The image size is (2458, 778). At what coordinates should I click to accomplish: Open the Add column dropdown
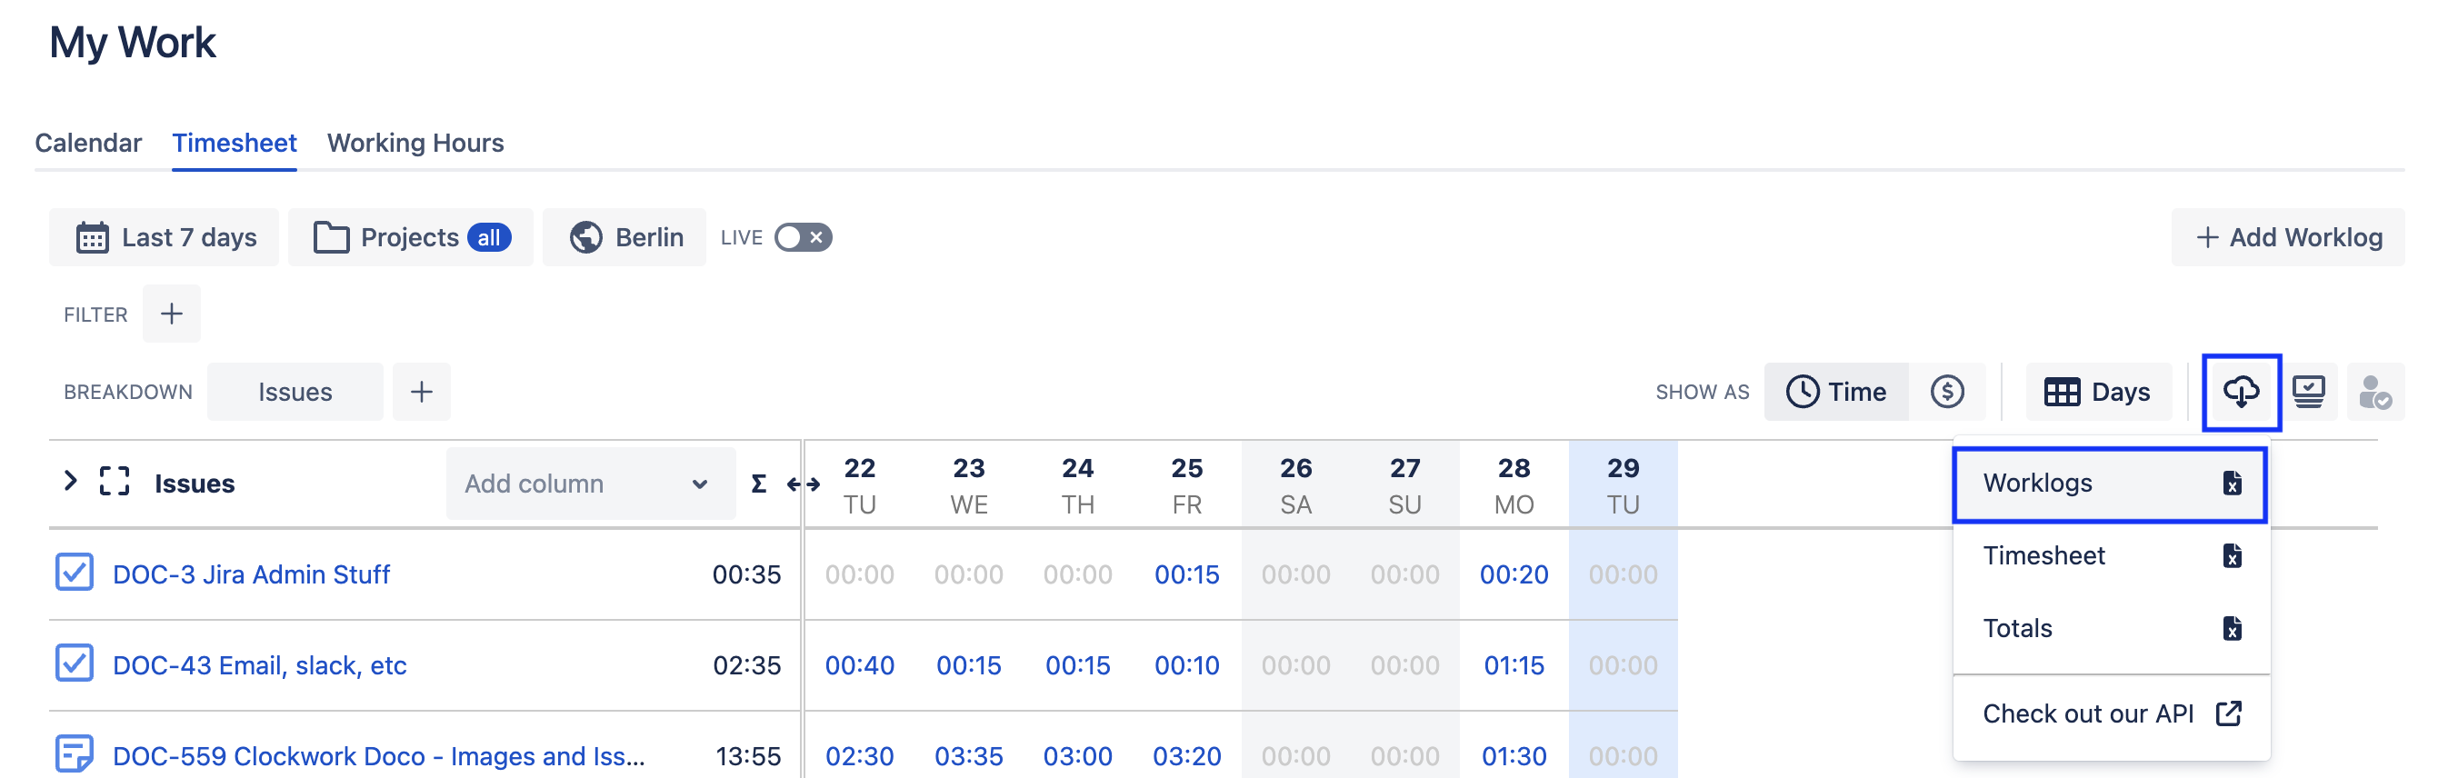tap(590, 484)
